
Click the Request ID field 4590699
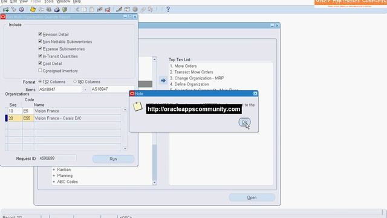57,158
